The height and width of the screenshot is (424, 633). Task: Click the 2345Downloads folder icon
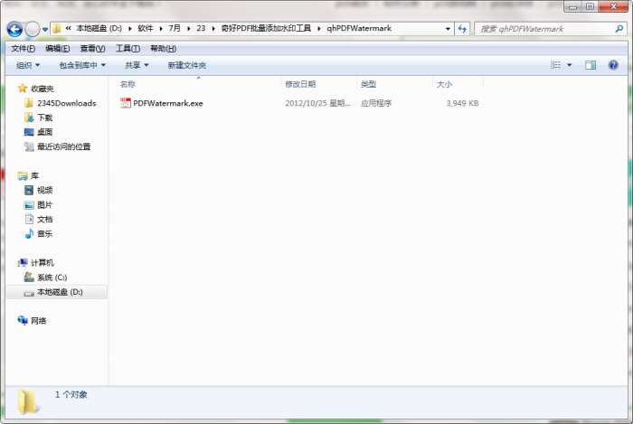tap(28, 103)
